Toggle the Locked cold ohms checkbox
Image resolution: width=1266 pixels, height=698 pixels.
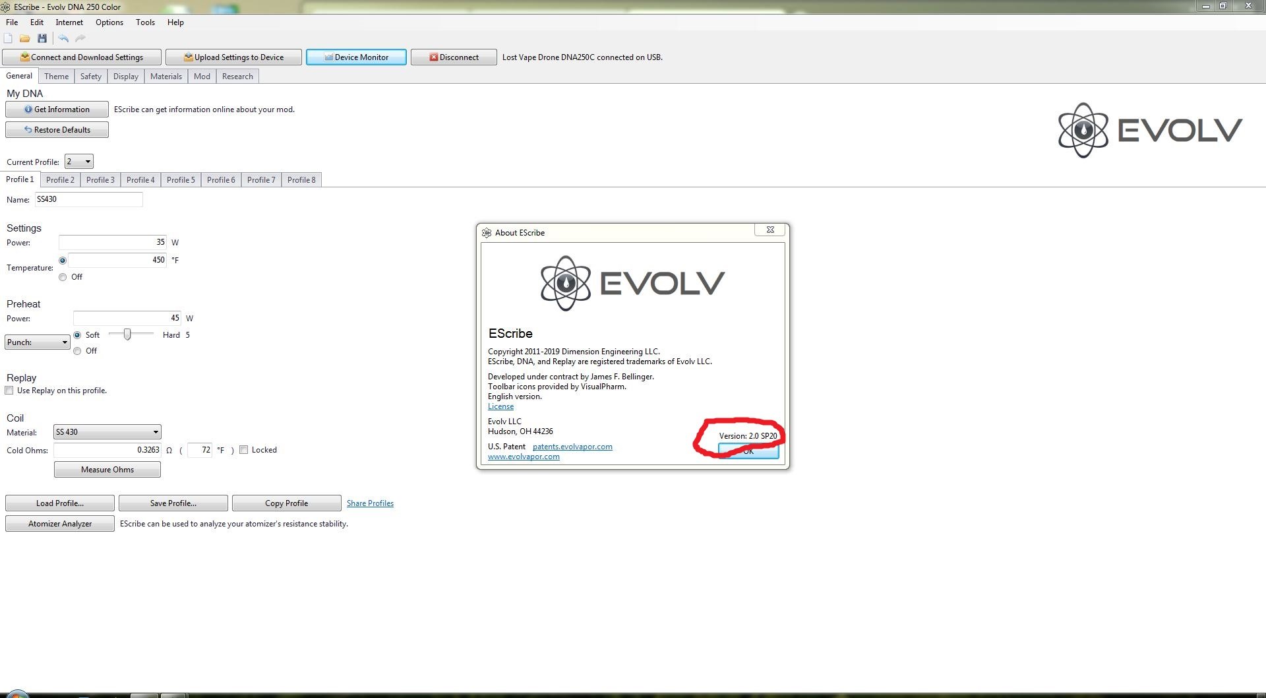point(244,450)
